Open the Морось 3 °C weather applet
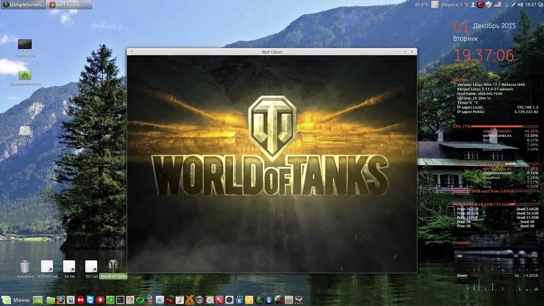 pyautogui.click(x=450, y=5)
